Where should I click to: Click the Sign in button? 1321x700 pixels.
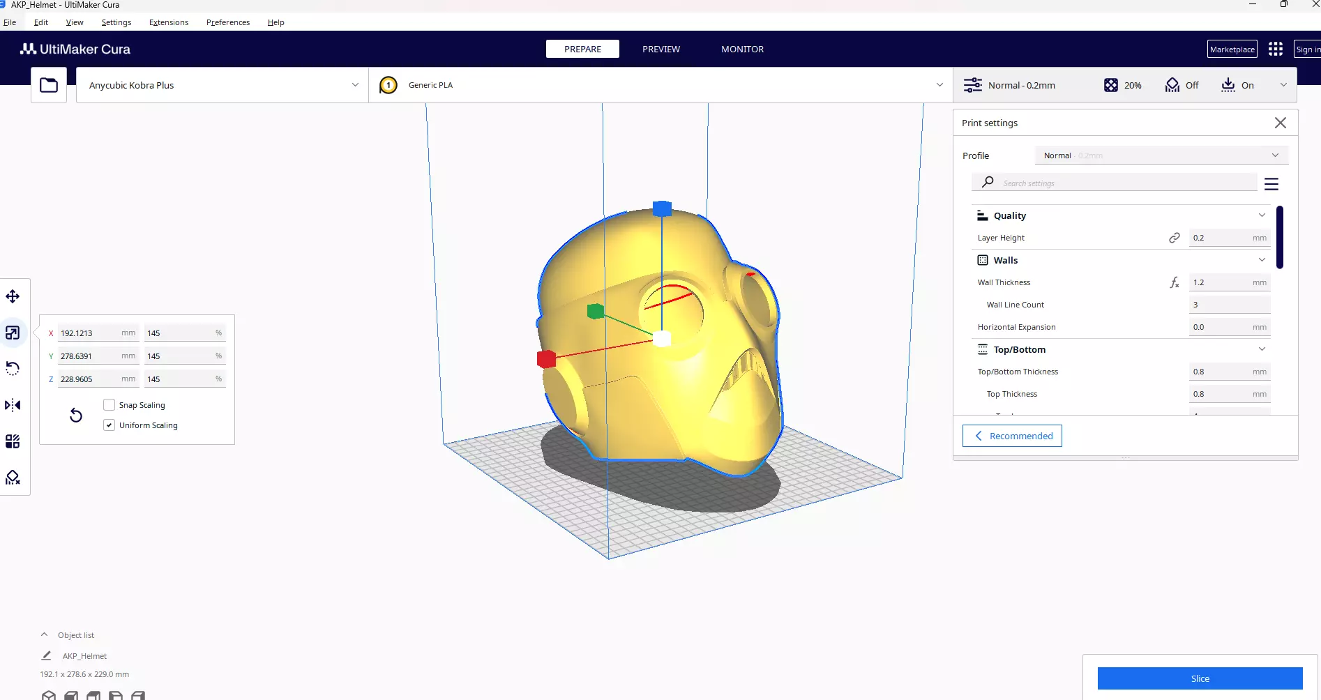(1308, 49)
